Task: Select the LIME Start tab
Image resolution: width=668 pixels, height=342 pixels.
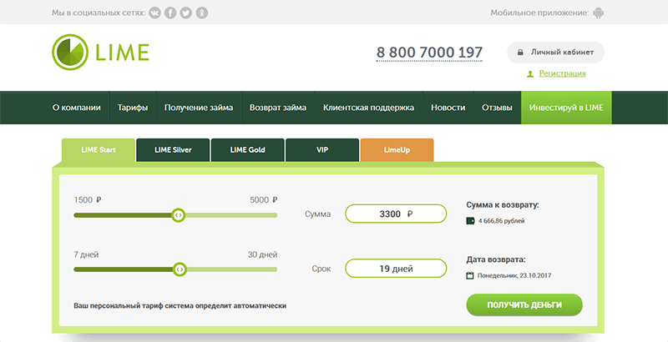Action: (x=99, y=150)
